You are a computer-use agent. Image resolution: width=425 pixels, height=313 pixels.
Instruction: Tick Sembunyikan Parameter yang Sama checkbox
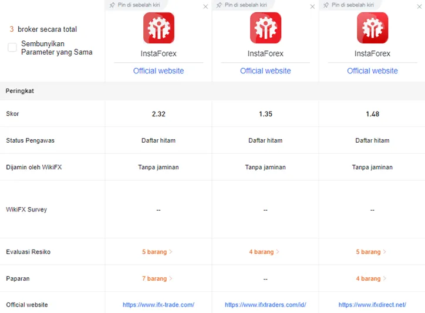pyautogui.click(x=12, y=47)
